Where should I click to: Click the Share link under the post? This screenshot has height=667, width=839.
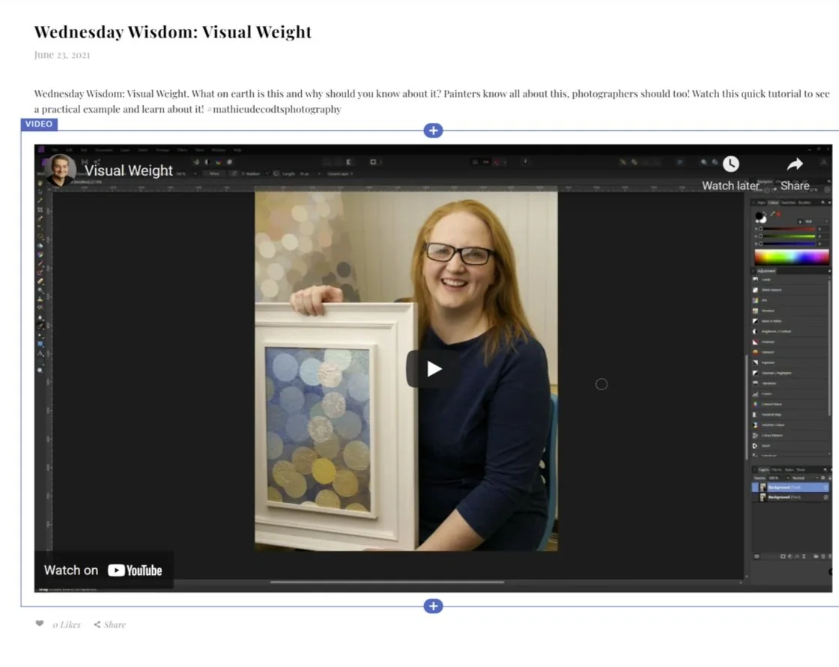pos(109,624)
